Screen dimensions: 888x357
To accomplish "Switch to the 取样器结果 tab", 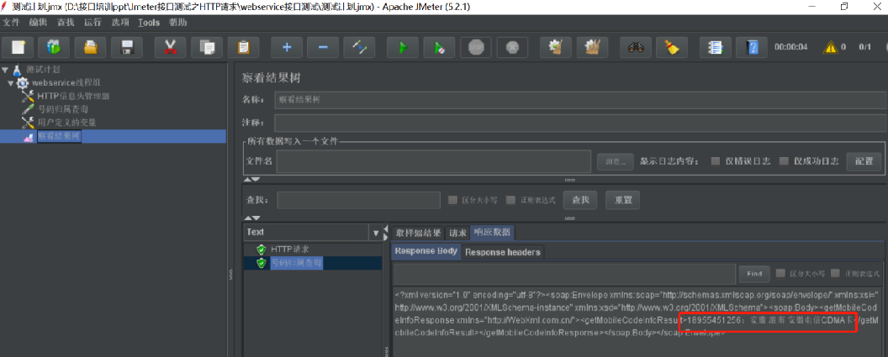I will (x=419, y=233).
